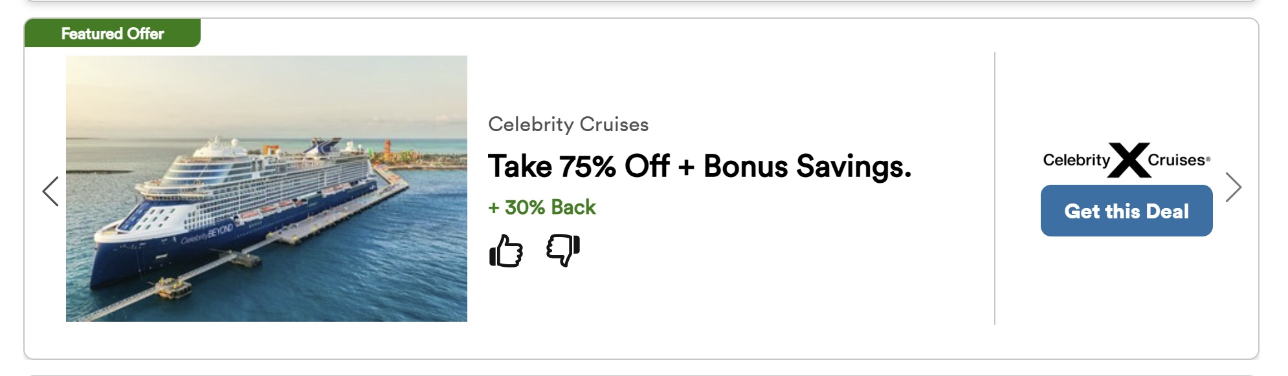Click the "+ 30% Back" green text
Viewport: 1288px width, 376px height.
point(542,207)
